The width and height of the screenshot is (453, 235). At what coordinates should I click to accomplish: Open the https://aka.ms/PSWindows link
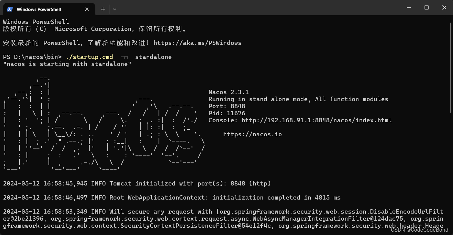(x=198, y=43)
